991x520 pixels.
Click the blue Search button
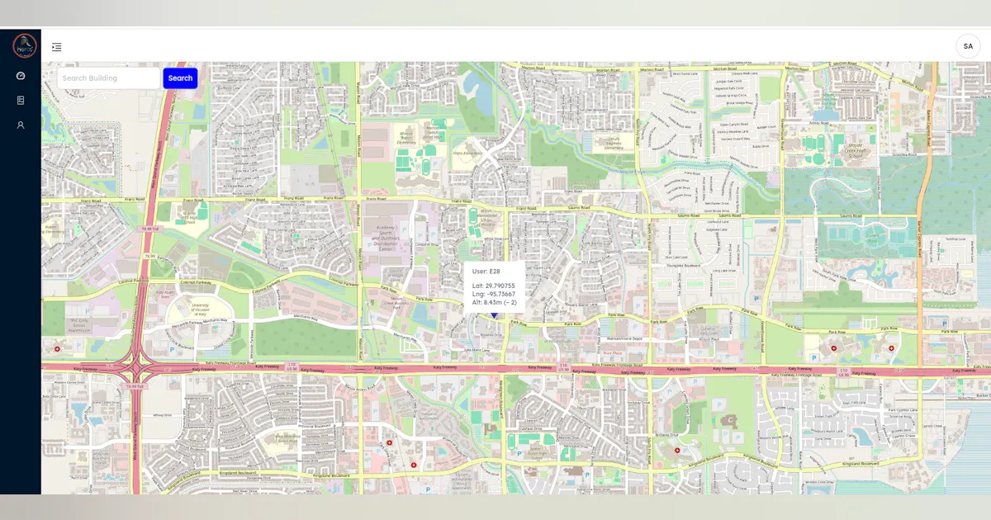click(180, 78)
